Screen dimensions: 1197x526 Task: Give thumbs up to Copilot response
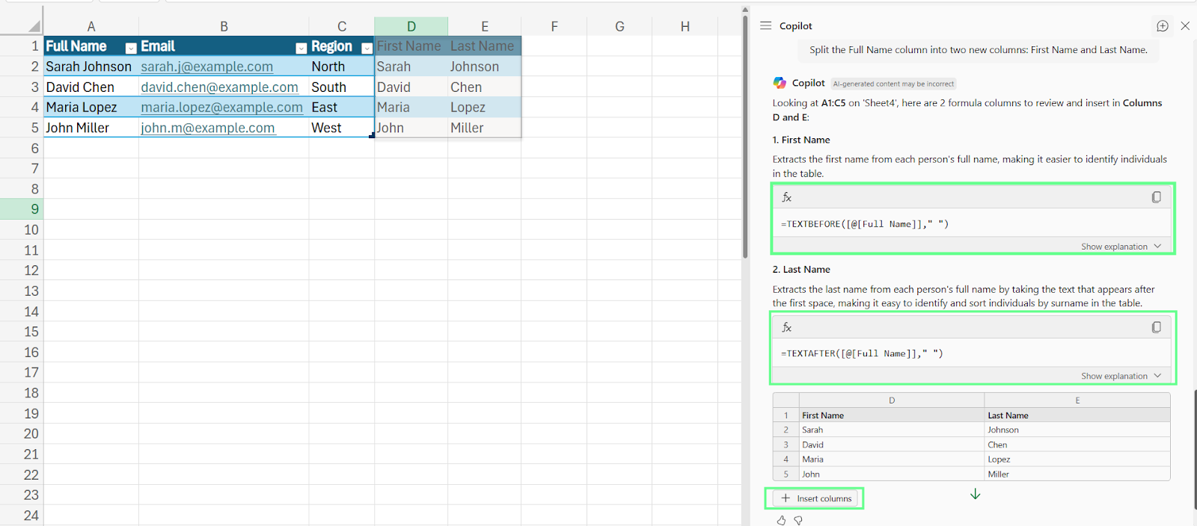pyautogui.click(x=781, y=520)
